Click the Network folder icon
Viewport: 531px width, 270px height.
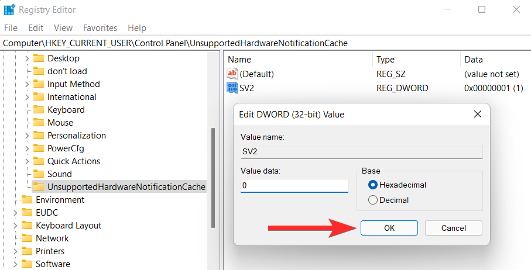click(27, 238)
